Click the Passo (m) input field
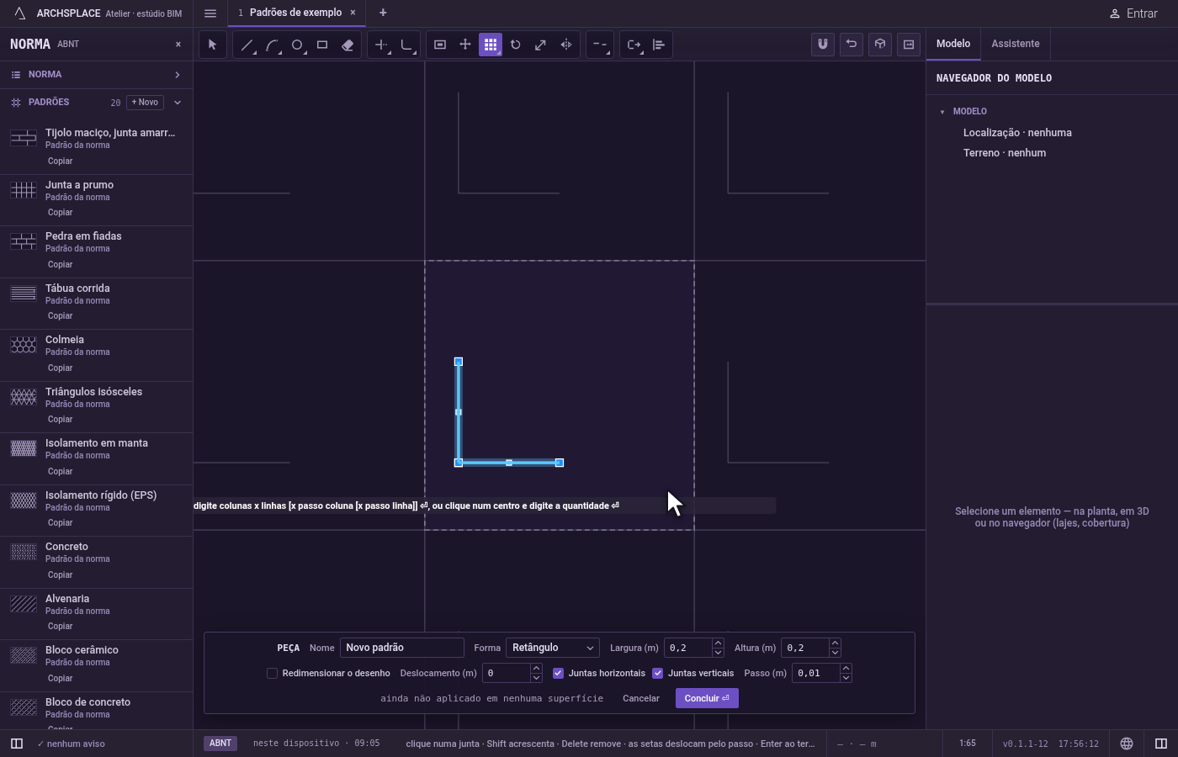1178x757 pixels. tap(815, 673)
